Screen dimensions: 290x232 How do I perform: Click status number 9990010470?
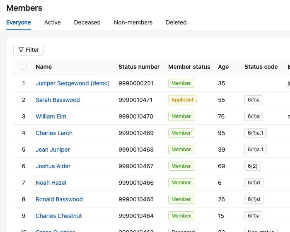click(x=136, y=116)
